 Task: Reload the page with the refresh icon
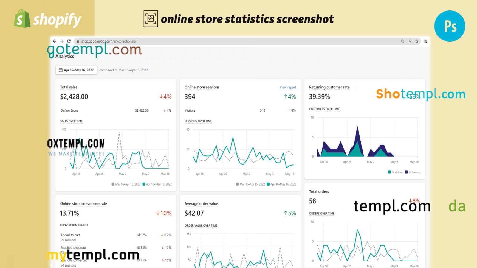(x=69, y=41)
